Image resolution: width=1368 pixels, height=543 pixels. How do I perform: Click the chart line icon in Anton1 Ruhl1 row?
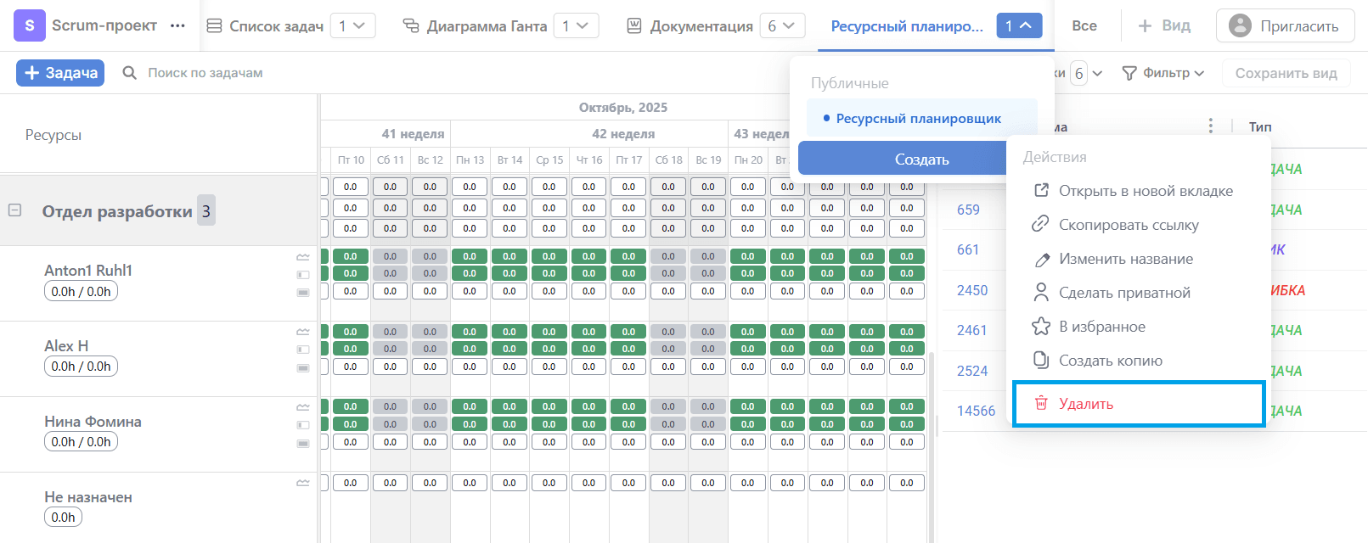303,257
